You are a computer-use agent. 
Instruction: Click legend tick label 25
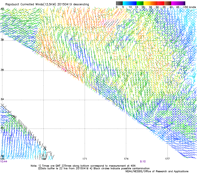click(150, 7)
